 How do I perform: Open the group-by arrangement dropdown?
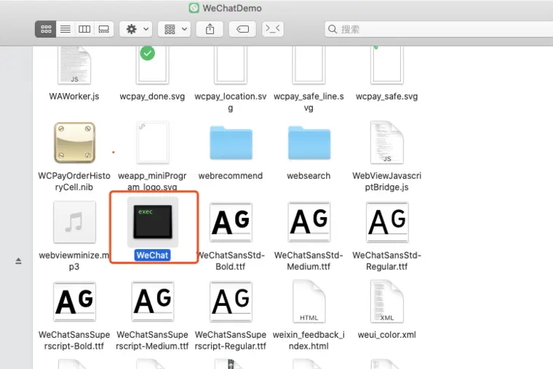[175, 29]
